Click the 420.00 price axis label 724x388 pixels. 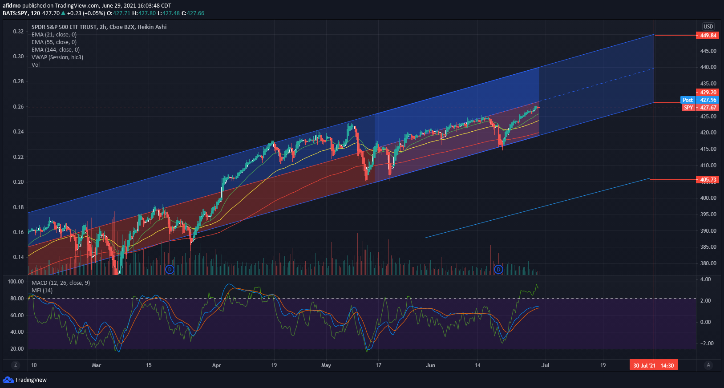pyautogui.click(x=708, y=133)
